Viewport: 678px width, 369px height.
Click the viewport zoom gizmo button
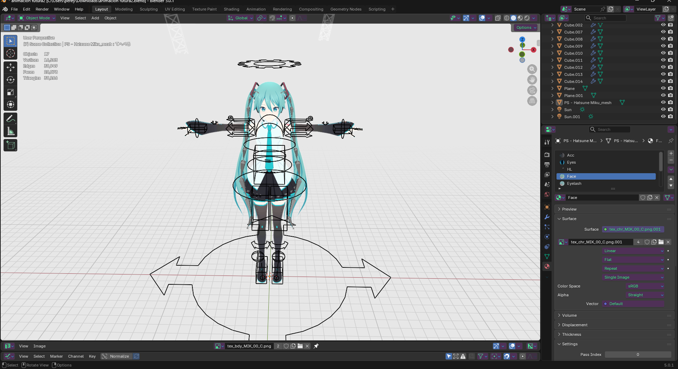[532, 69]
